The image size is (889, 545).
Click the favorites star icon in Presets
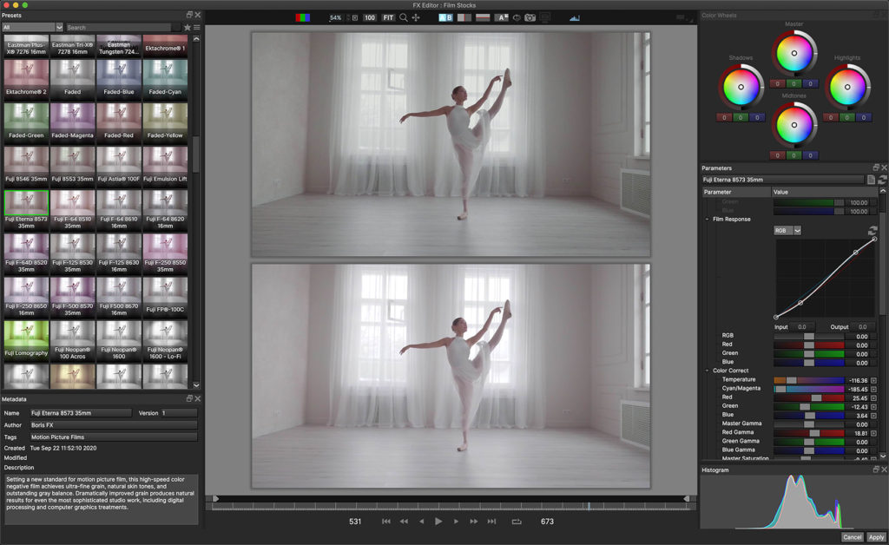coord(188,27)
